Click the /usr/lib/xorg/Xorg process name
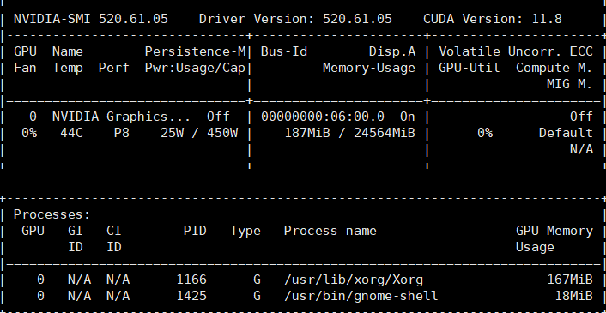The height and width of the screenshot is (313, 606). 354,280
